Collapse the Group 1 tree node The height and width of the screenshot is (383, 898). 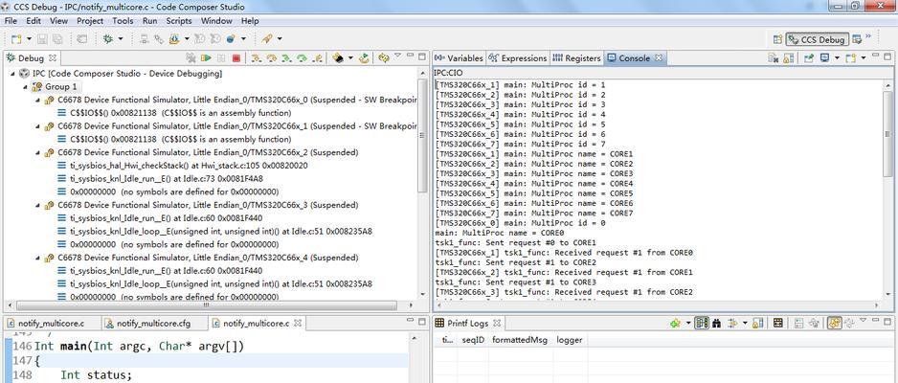(25, 87)
